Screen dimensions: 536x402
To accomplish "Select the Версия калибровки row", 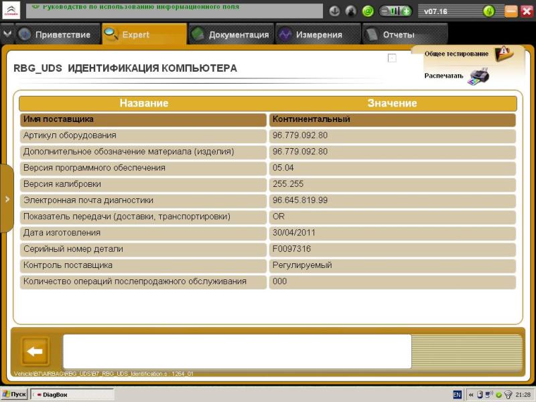I will coord(267,185).
